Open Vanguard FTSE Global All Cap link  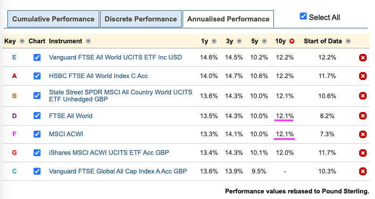118,172
